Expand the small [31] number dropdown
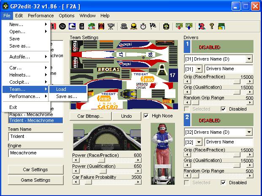The height and width of the screenshot is (196, 262). (x=199, y=69)
